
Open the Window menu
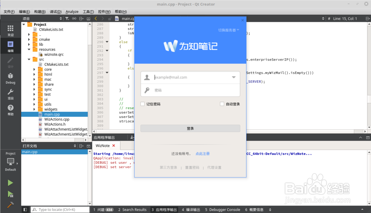(104, 11)
